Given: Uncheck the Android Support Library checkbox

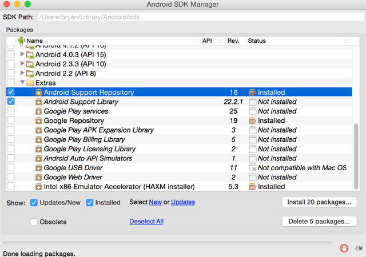Looking at the screenshot, I should click(11, 102).
